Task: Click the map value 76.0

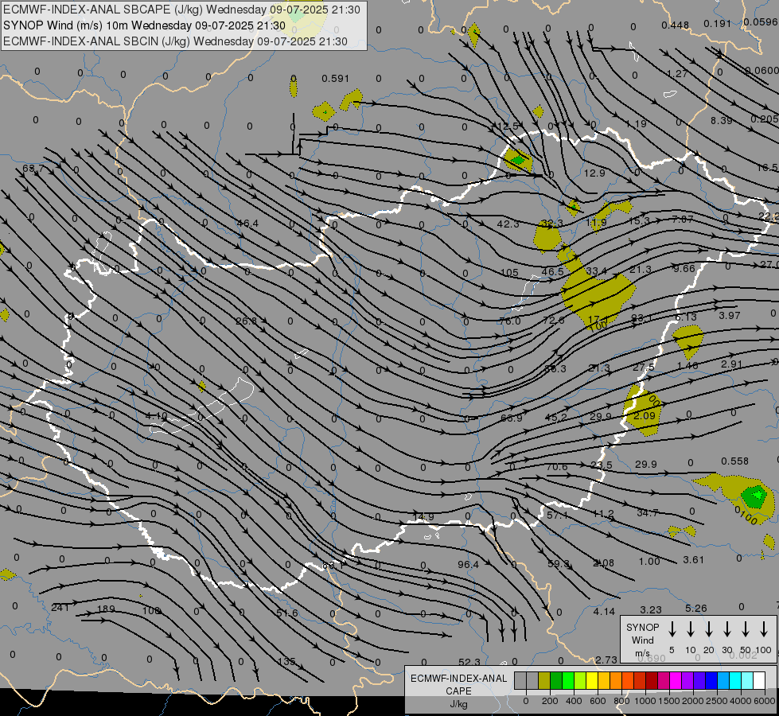Action: click(510, 321)
